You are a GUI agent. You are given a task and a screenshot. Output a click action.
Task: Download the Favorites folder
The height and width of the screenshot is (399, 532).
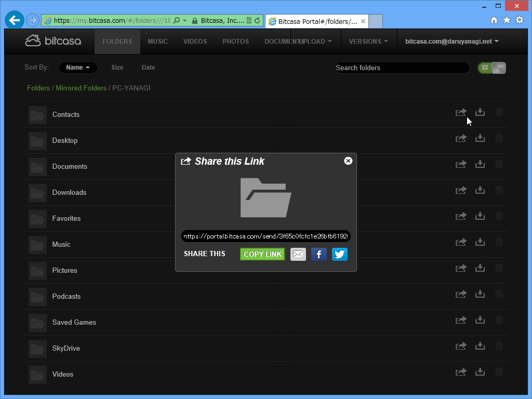coord(480,216)
